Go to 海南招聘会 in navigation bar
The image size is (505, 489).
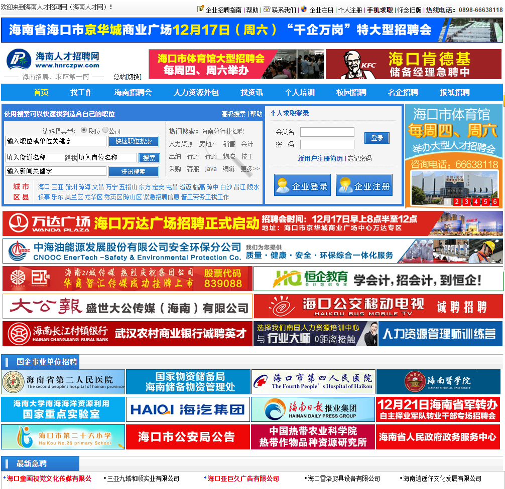(133, 93)
